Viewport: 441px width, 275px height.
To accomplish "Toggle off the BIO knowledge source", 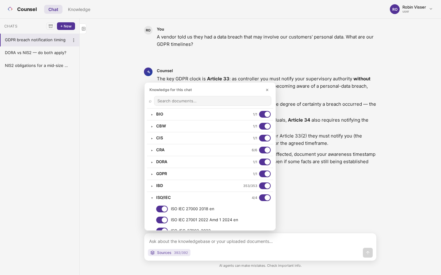I will pyautogui.click(x=265, y=114).
